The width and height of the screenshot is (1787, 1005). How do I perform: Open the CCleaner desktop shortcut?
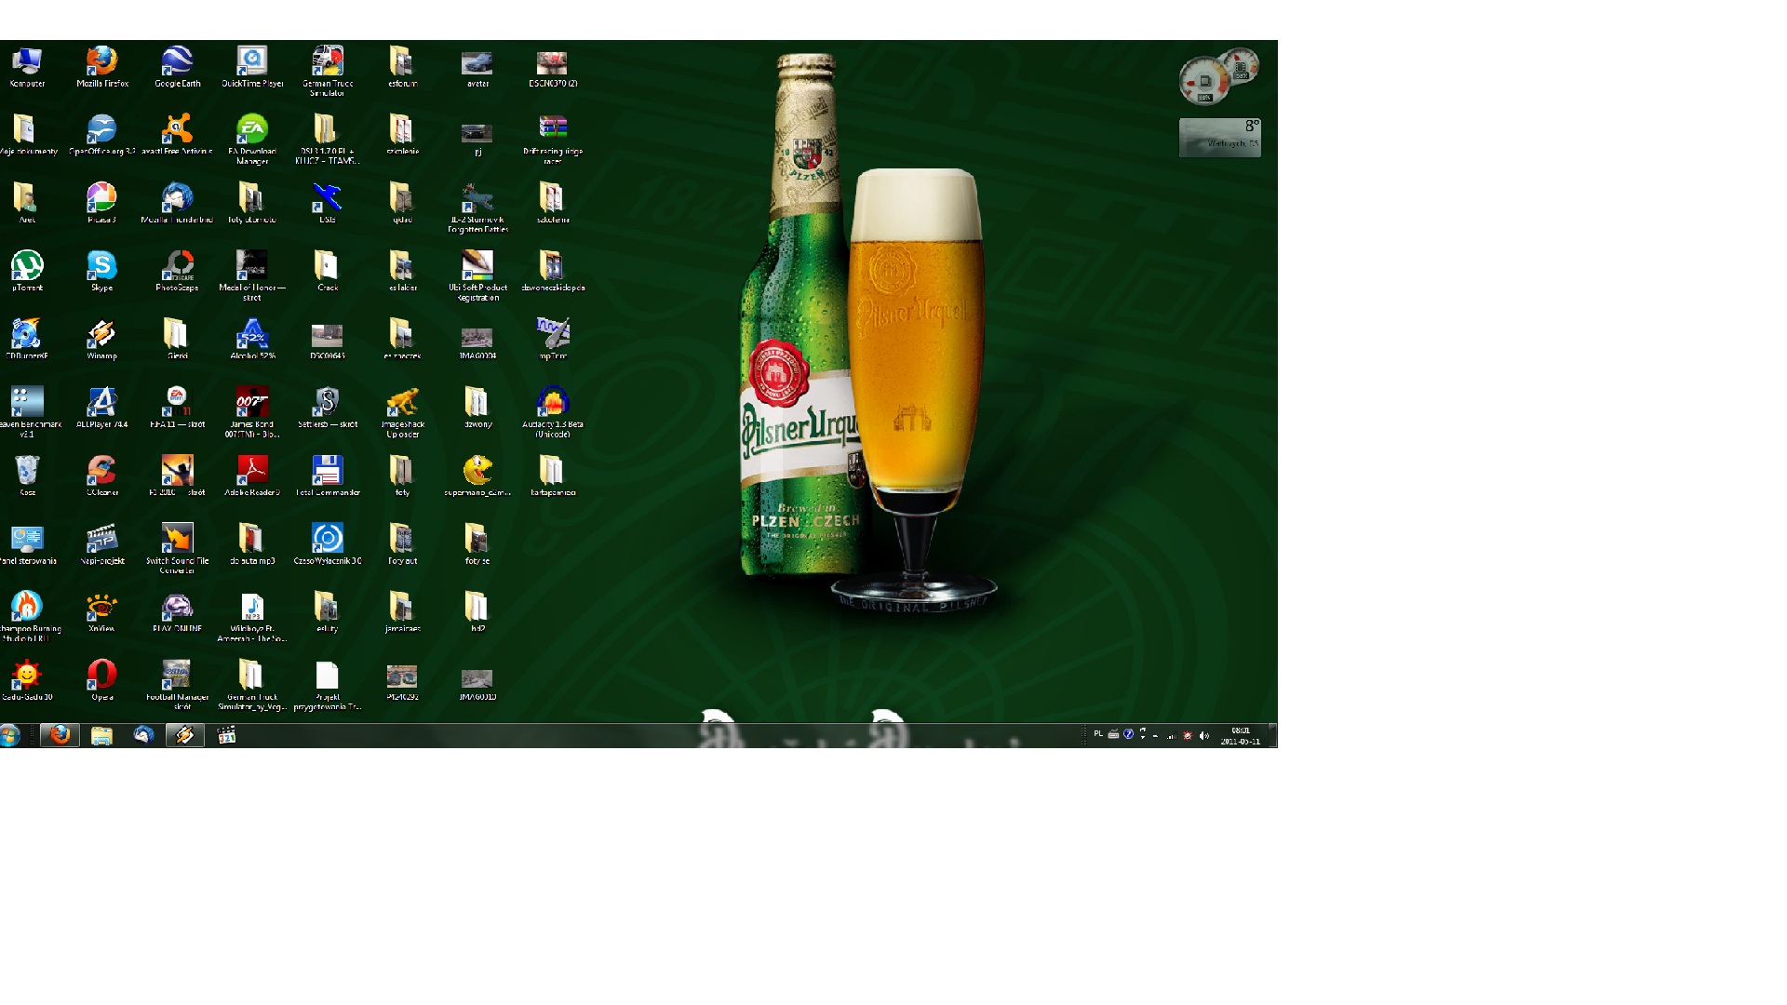101,471
